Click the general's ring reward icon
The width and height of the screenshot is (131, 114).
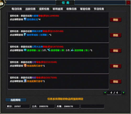25,35
